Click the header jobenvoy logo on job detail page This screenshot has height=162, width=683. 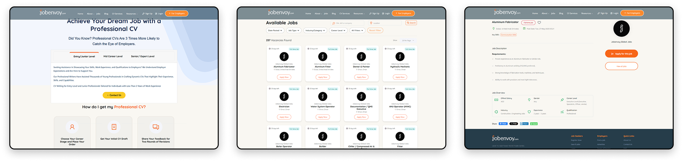(x=507, y=13)
